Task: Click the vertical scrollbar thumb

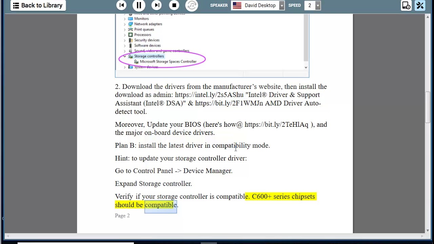Action: (x=428, y=107)
